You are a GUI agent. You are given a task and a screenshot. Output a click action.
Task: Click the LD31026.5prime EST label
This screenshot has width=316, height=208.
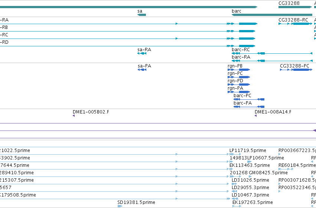coord(250,180)
